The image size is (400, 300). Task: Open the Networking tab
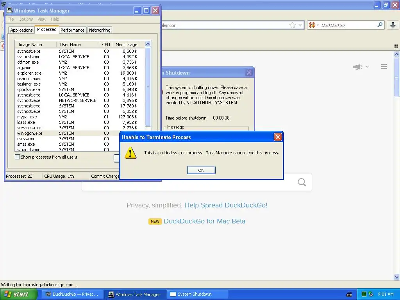click(x=100, y=30)
